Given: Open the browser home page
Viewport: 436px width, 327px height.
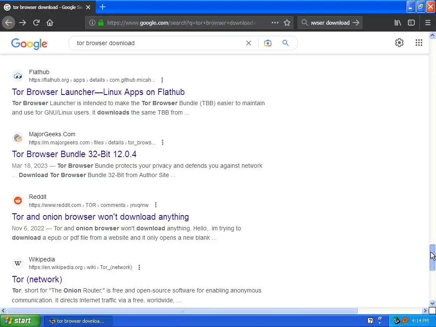Looking at the screenshot, I should pyautogui.click(x=50, y=23).
